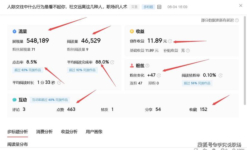Click clock icon beside 创作收益 11.89元

pos(170,41)
